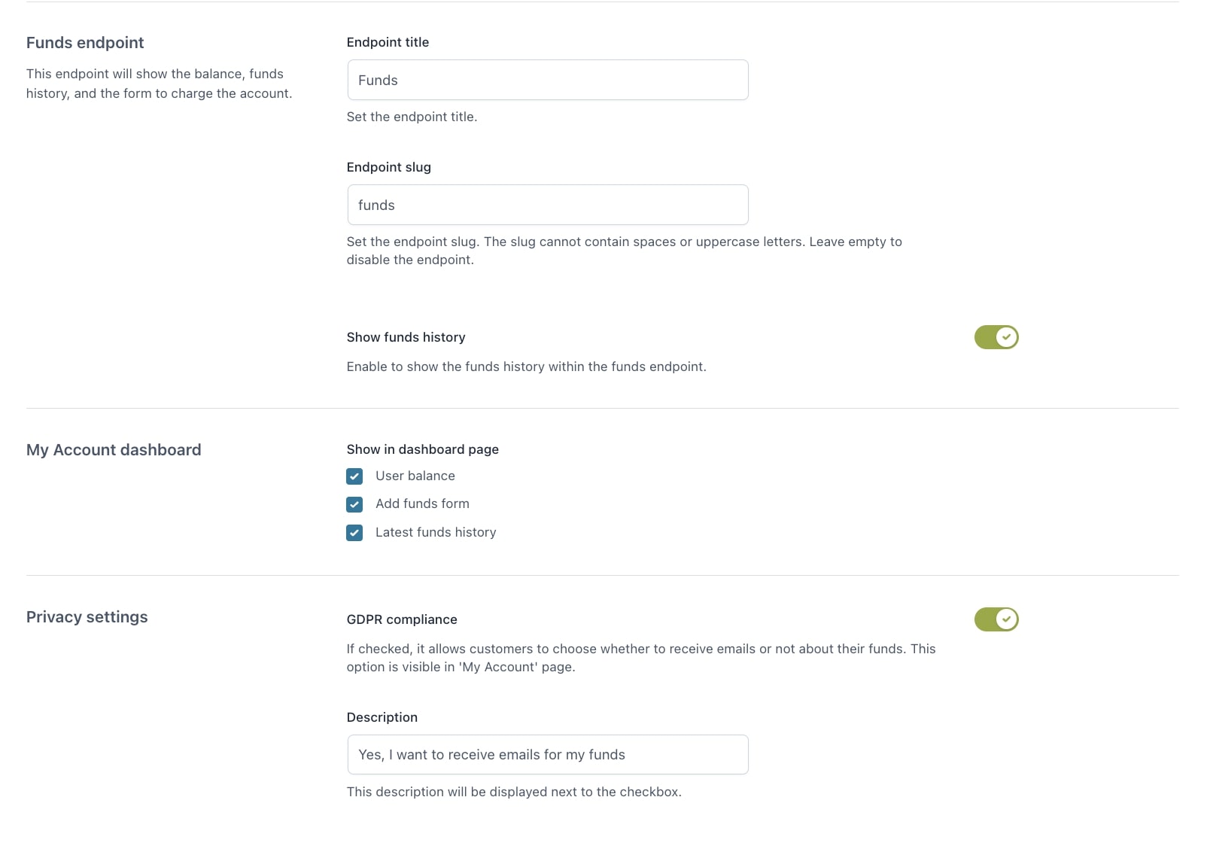Click the 'Funds endpoint' section heading
This screenshot has height=864, width=1207.
85,43
